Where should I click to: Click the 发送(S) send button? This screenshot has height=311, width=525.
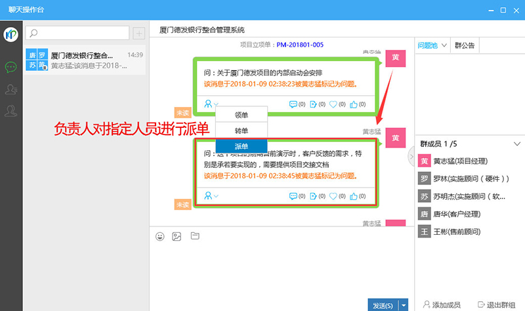pos(383,305)
